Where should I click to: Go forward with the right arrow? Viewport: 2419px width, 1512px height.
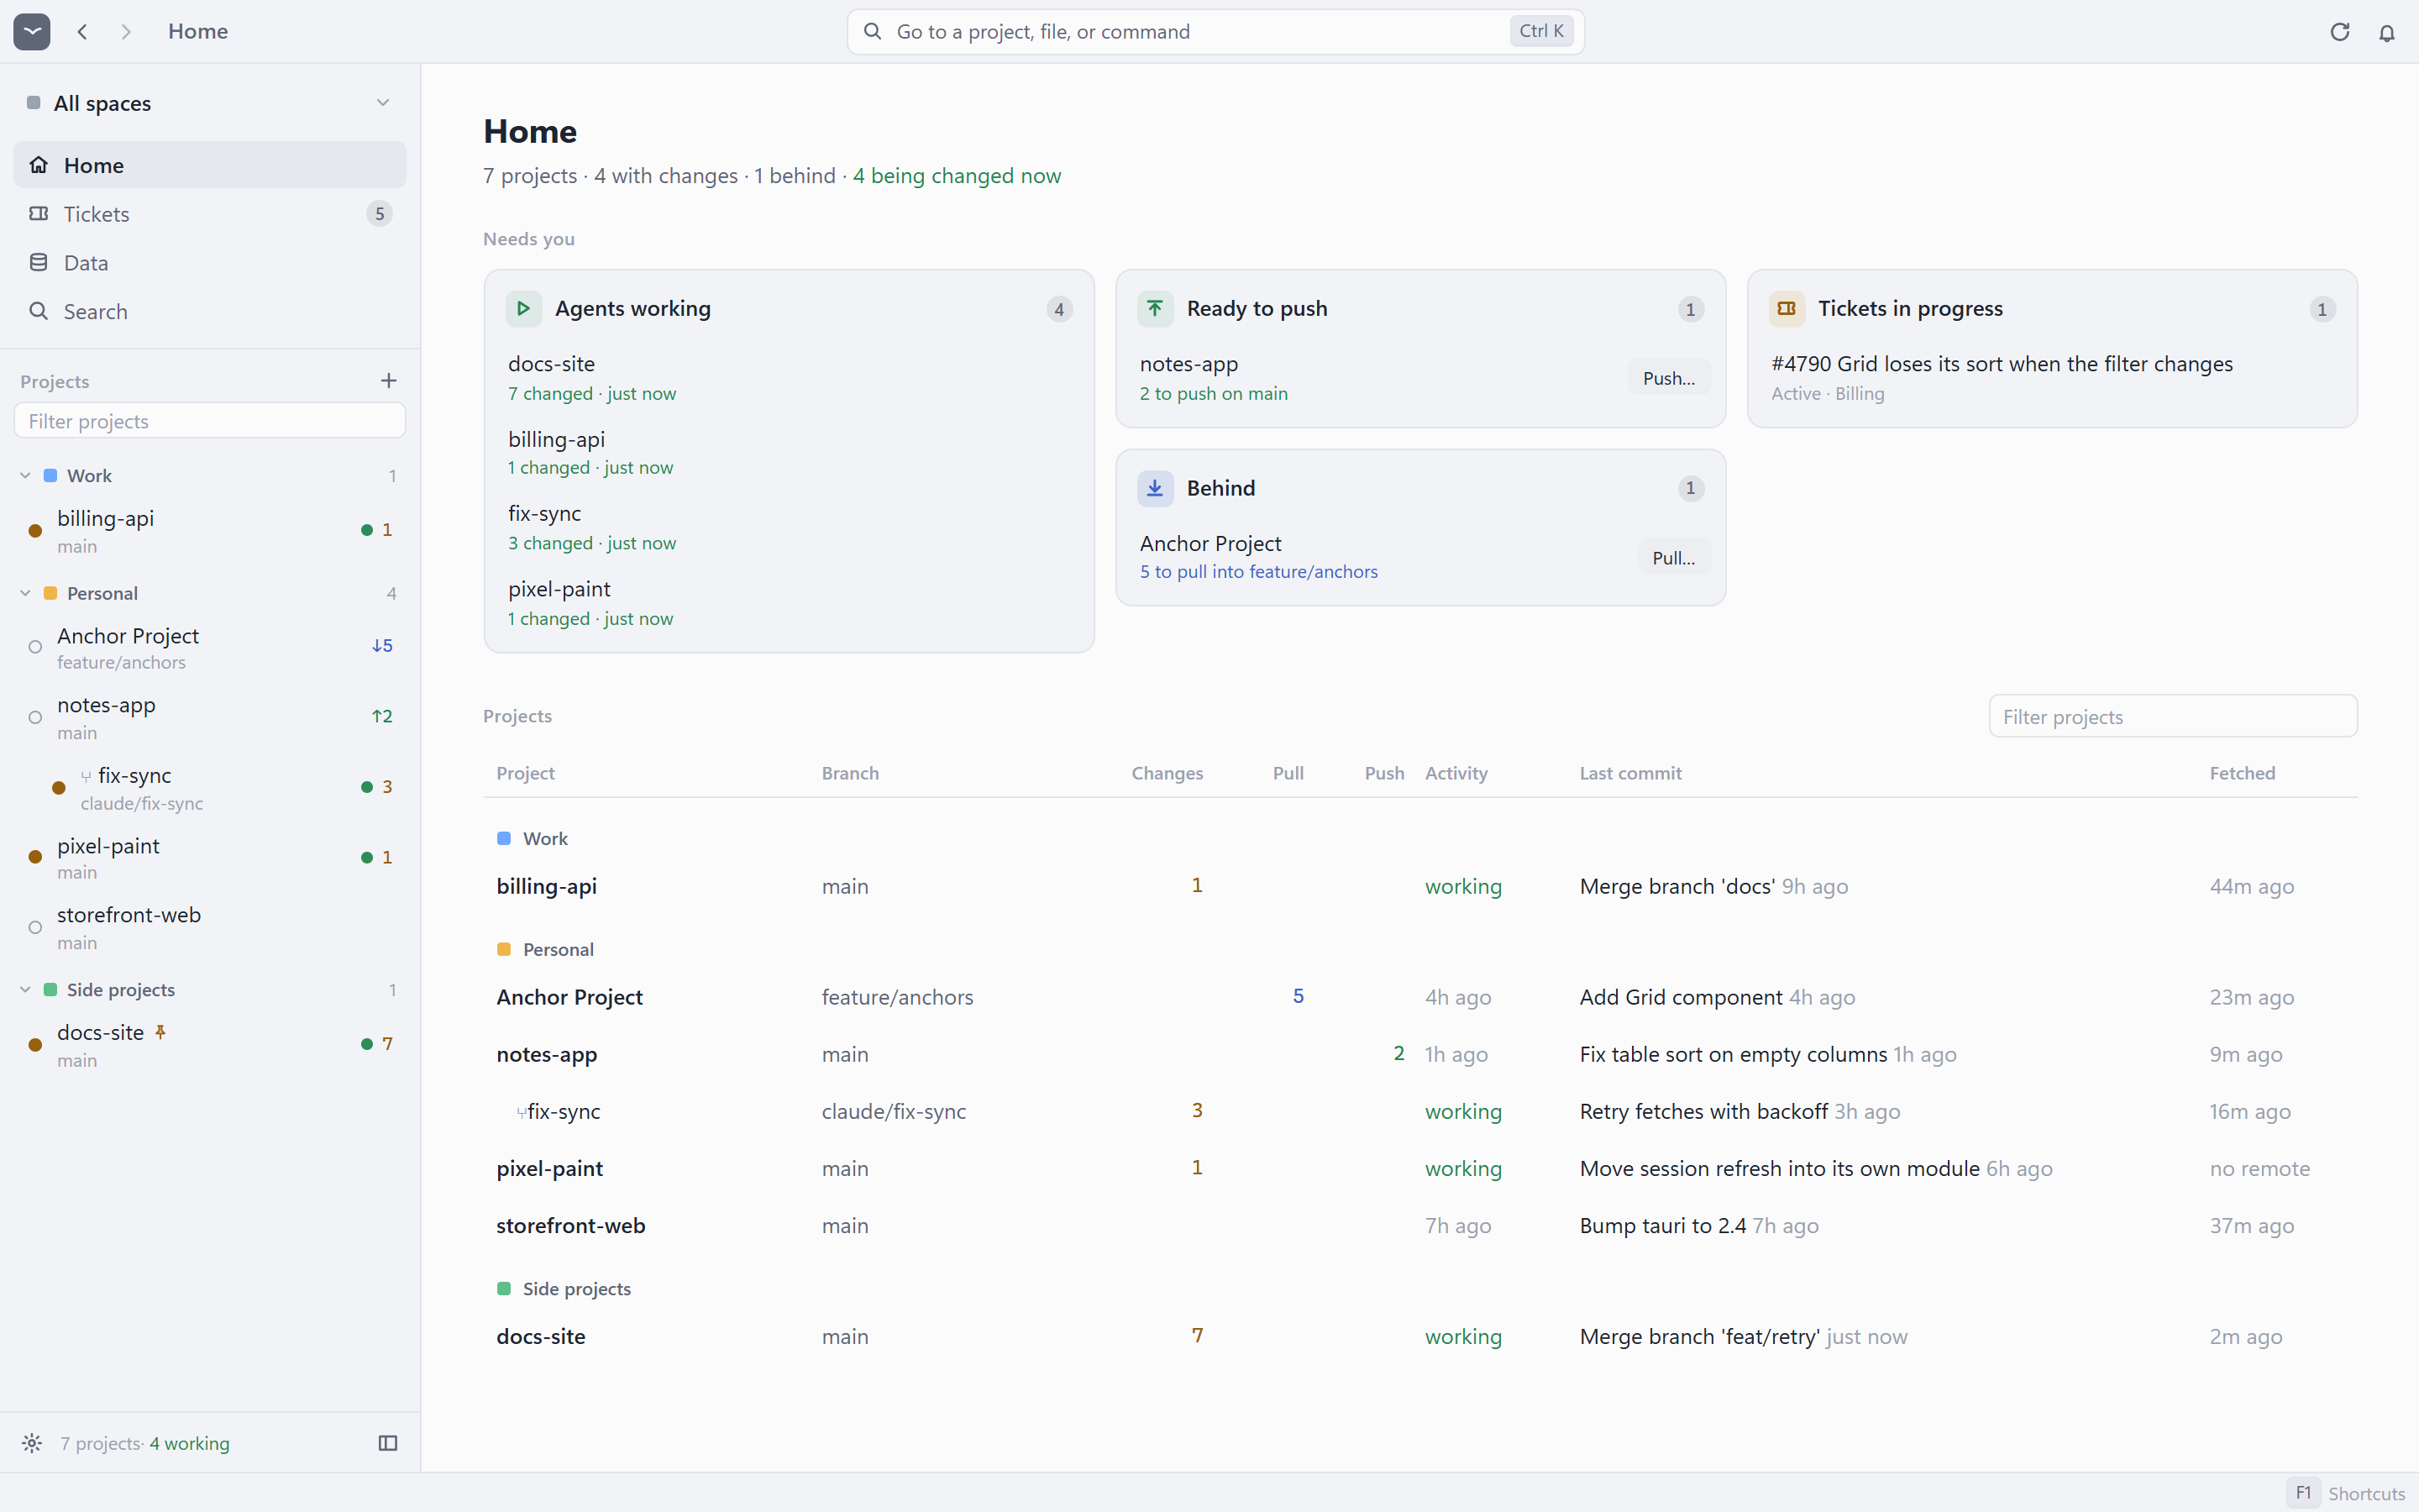126,31
